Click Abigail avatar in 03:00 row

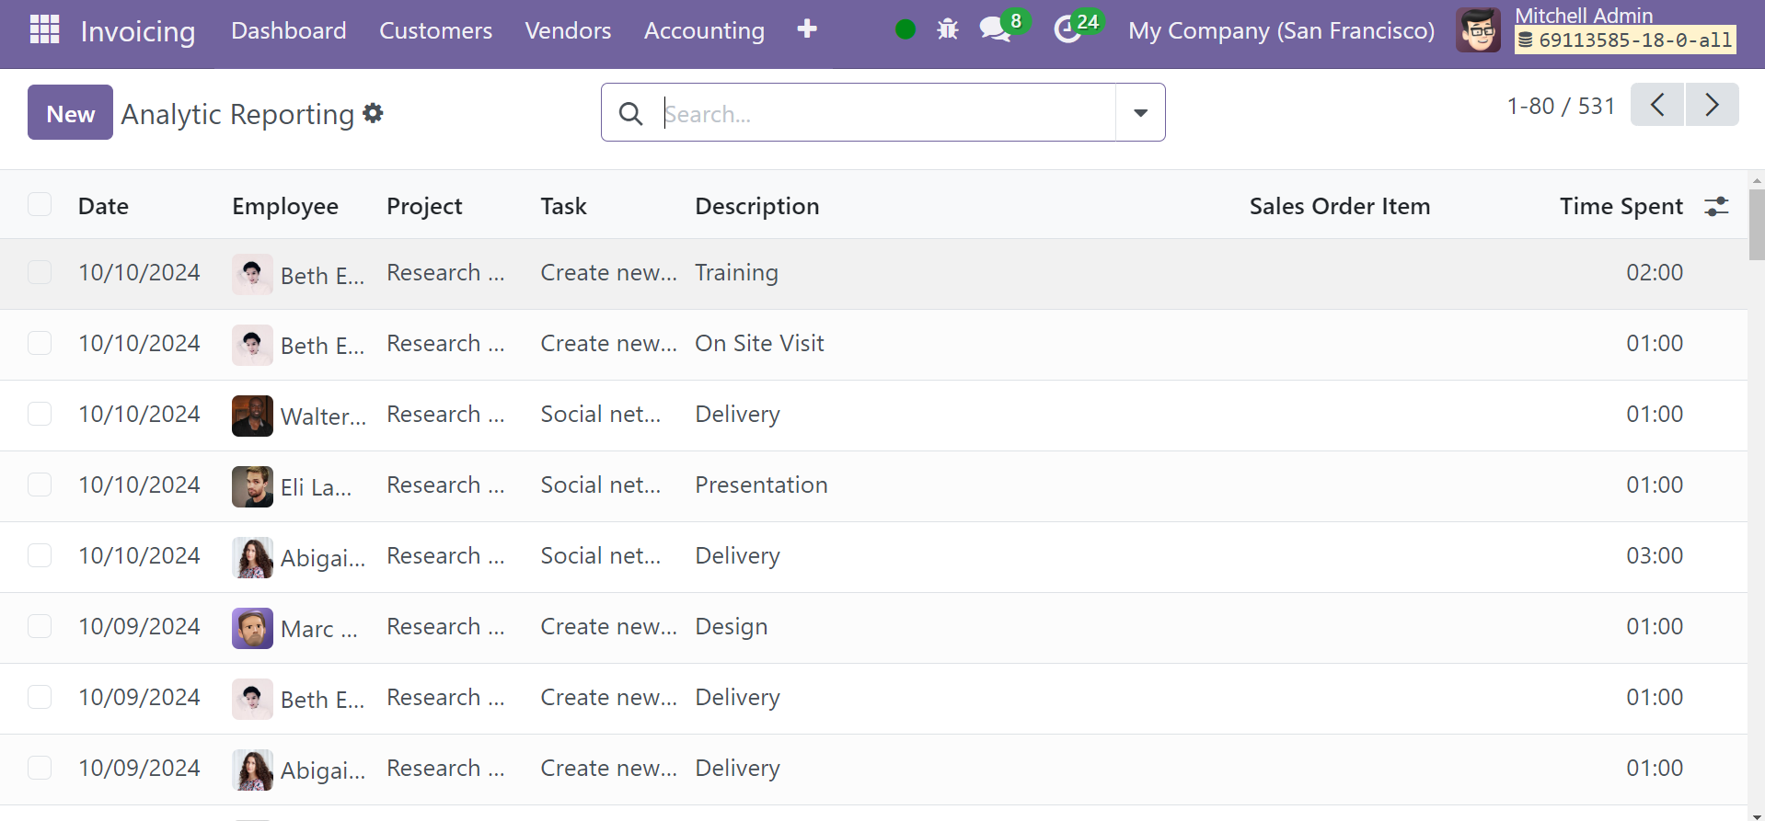click(252, 557)
